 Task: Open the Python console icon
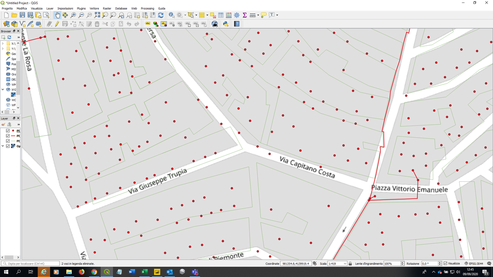click(x=225, y=24)
